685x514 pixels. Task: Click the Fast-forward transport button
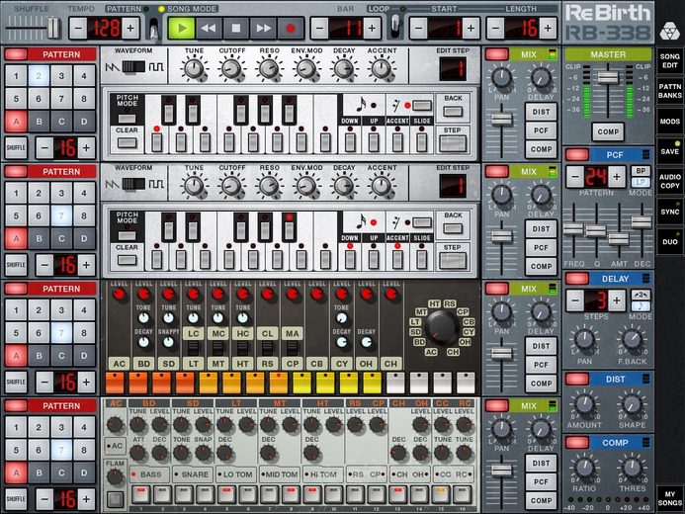click(264, 29)
